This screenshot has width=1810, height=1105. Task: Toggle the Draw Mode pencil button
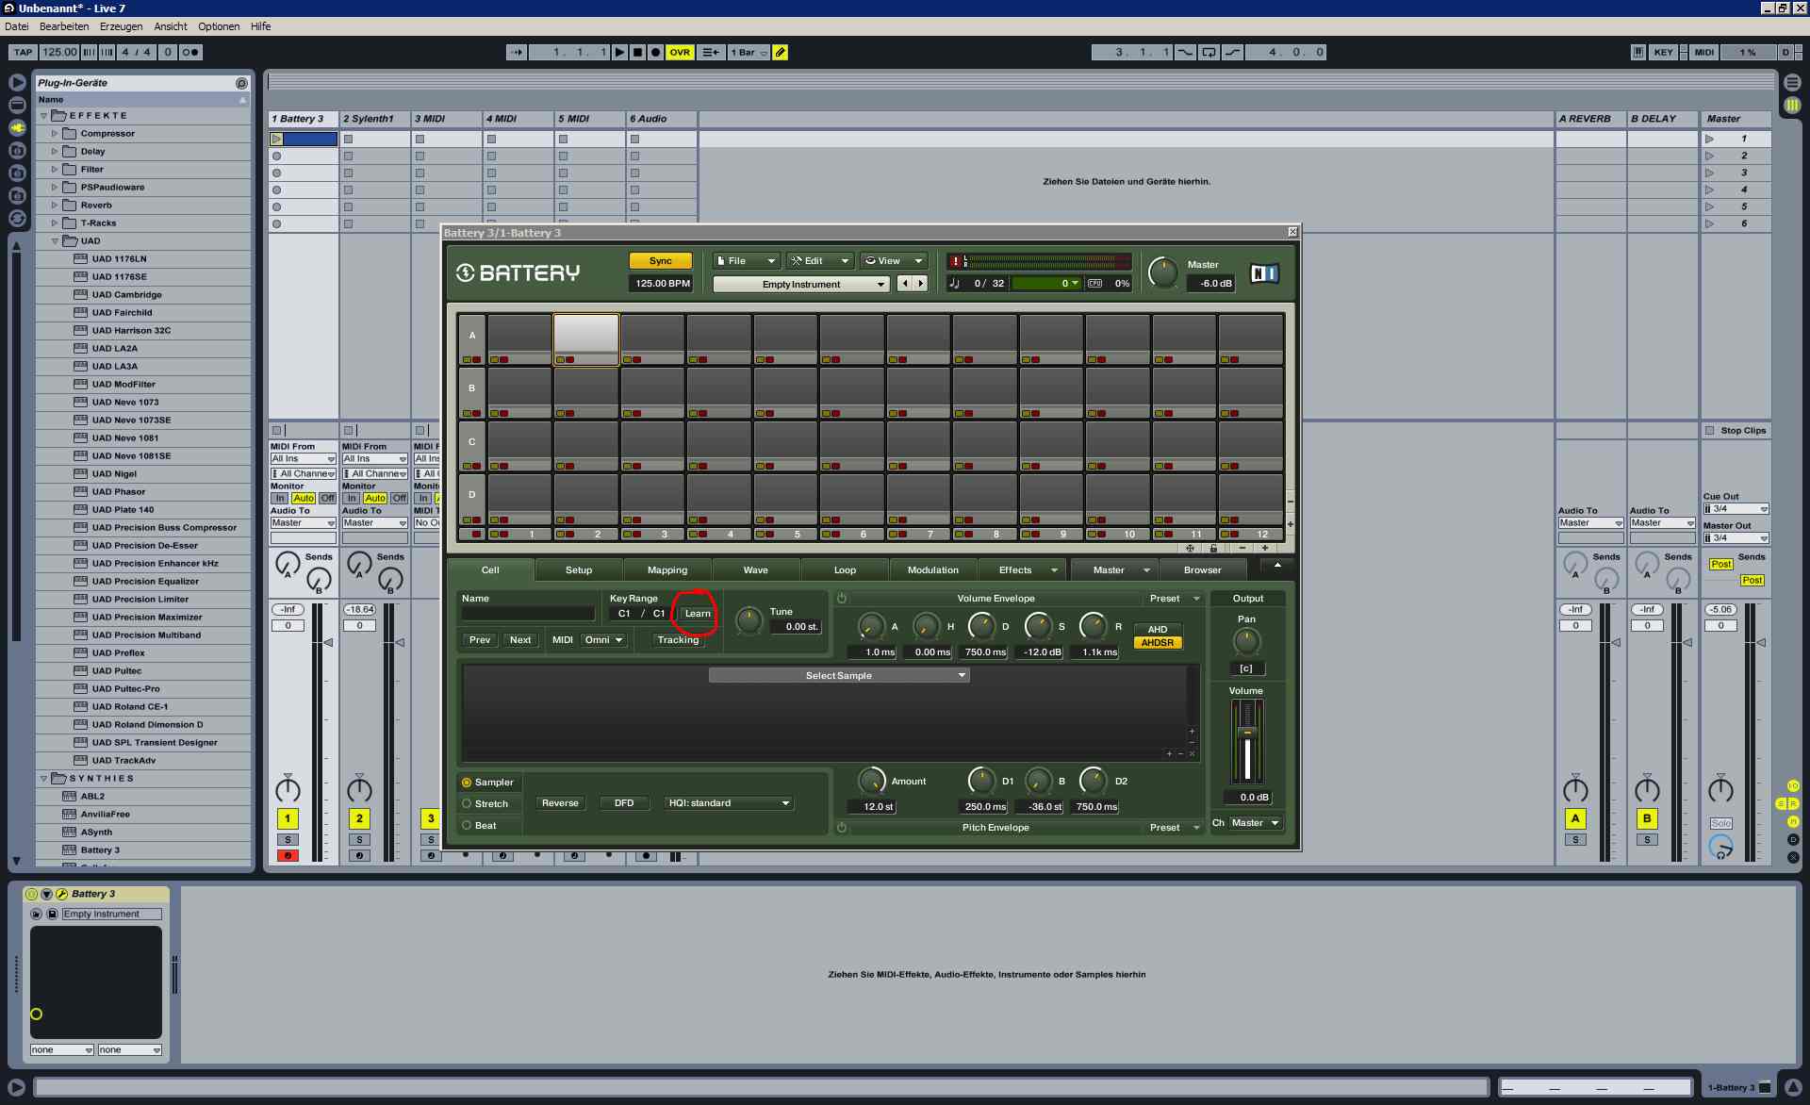click(781, 53)
